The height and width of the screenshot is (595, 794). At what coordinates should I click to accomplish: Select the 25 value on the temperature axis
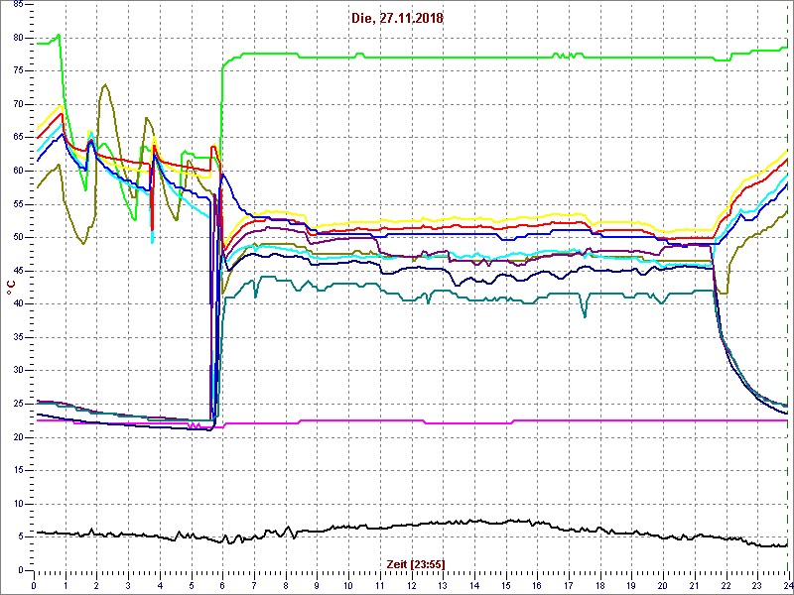18,404
